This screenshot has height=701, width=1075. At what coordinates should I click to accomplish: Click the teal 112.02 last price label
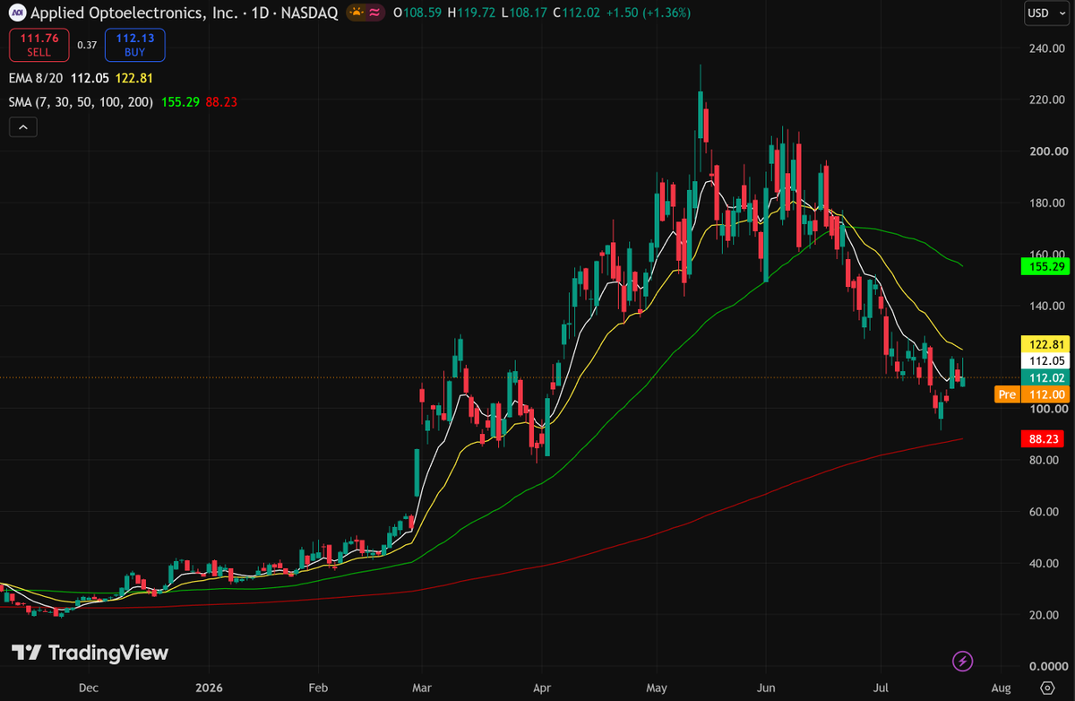click(1044, 377)
